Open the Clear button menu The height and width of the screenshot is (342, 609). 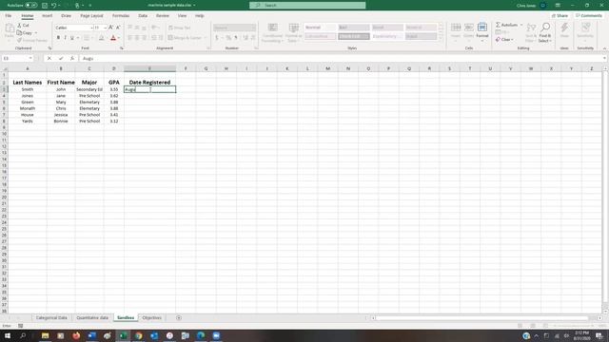(x=504, y=40)
